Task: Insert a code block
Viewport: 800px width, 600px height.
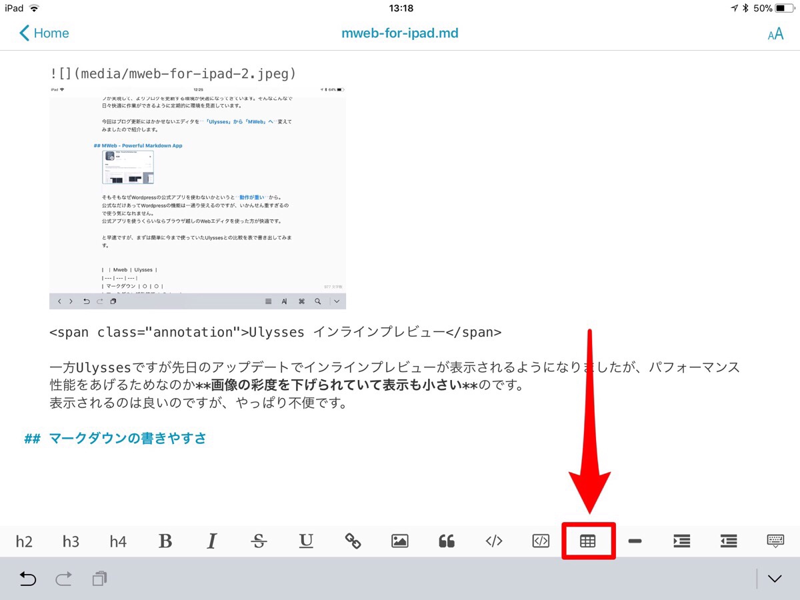Action: coord(541,541)
